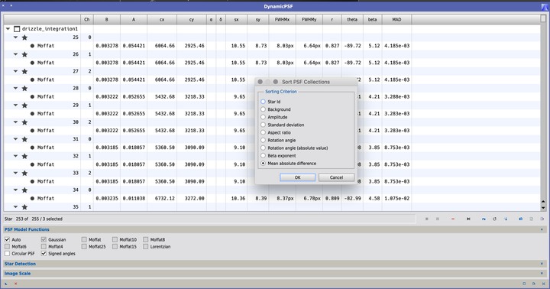Toggle the Auto checkbox
Viewport: 550px width, 289px height.
[7, 239]
